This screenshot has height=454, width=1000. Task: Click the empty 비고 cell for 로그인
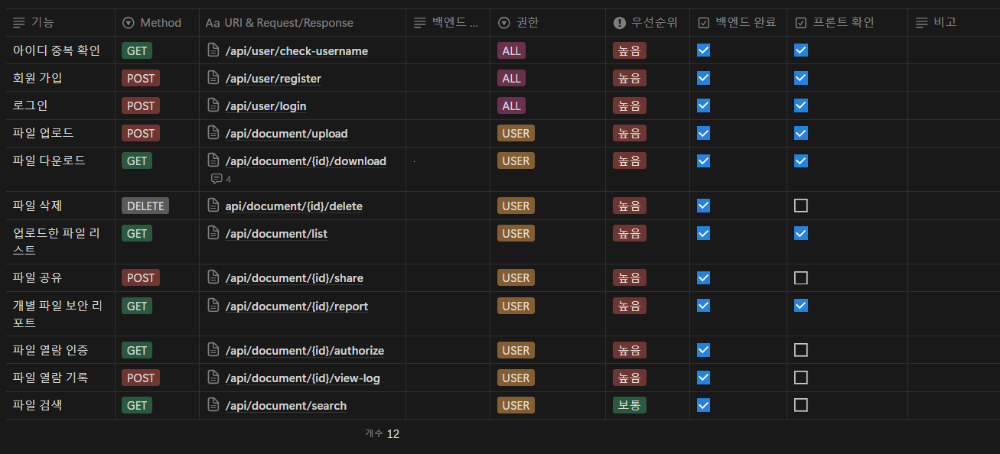[x=953, y=105]
